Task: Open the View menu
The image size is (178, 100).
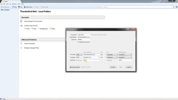Action: coord(8,4)
